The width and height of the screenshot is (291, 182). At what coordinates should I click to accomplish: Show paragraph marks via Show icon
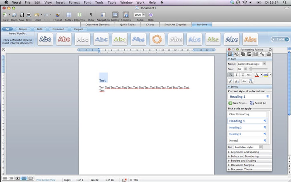coord(91,15)
